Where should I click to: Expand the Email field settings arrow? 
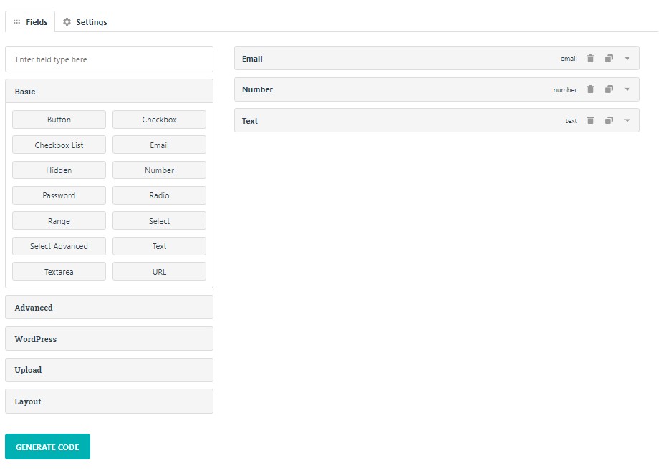pos(627,59)
